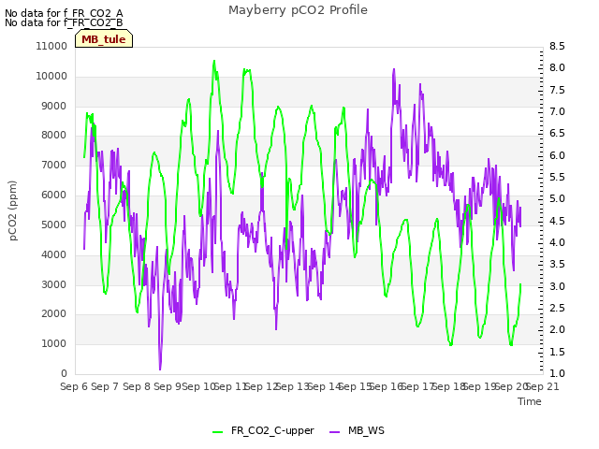Click the 3.5 right-axis tick label
This screenshot has width=599, height=449.
[557, 264]
